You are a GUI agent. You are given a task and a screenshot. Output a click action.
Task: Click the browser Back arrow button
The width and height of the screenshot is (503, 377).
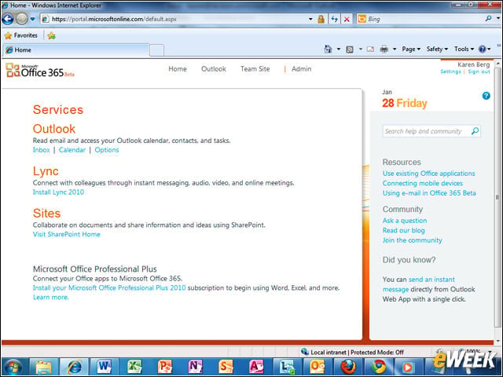pyautogui.click(x=7, y=19)
